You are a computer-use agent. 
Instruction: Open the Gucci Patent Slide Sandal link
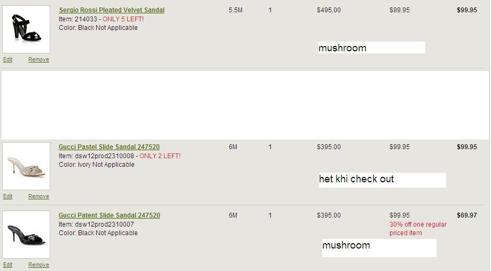(109, 215)
